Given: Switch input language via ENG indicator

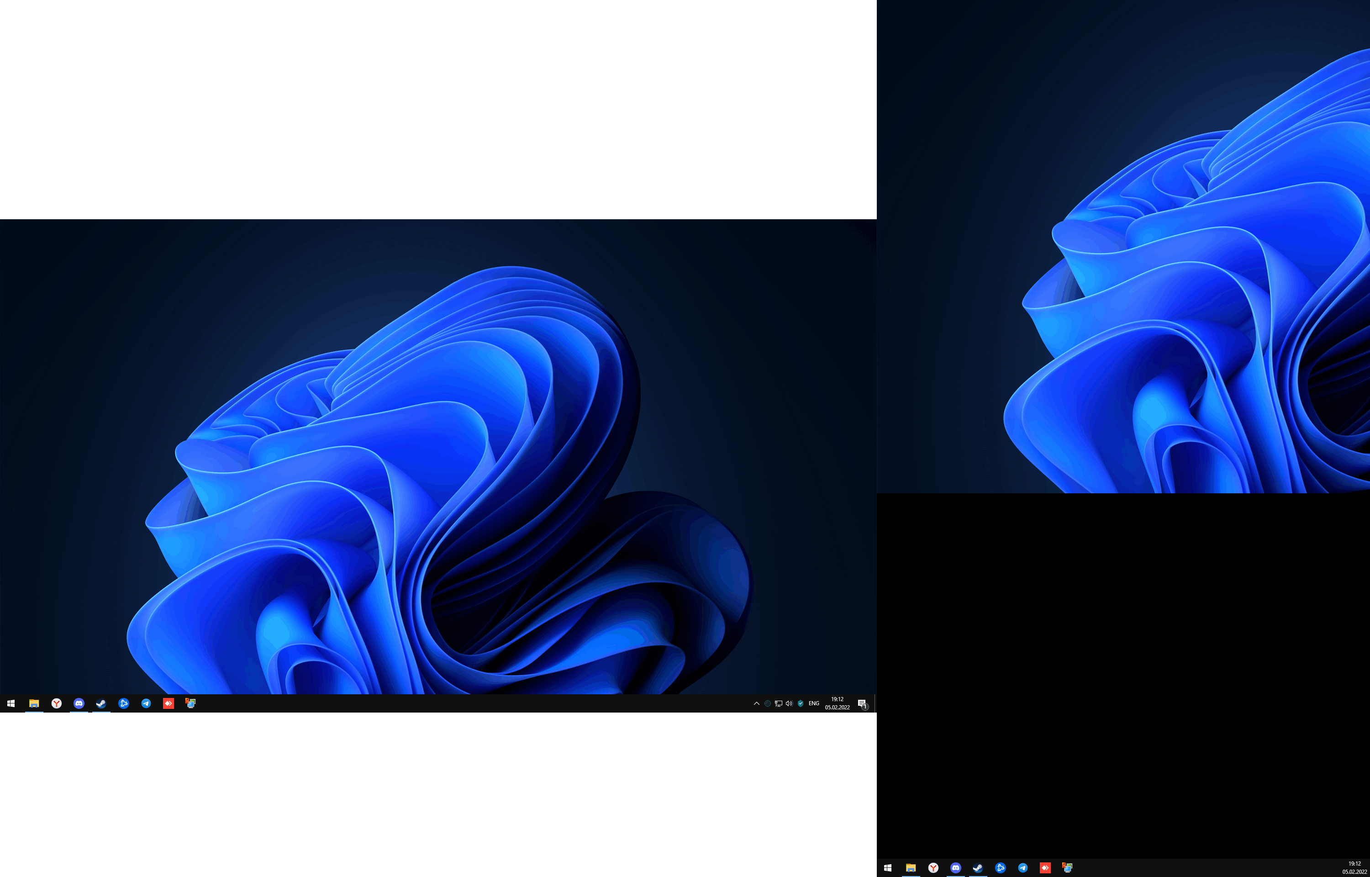Looking at the screenshot, I should point(814,704).
